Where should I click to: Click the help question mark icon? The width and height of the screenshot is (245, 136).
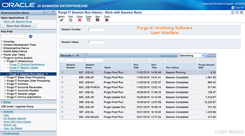click(237, 12)
